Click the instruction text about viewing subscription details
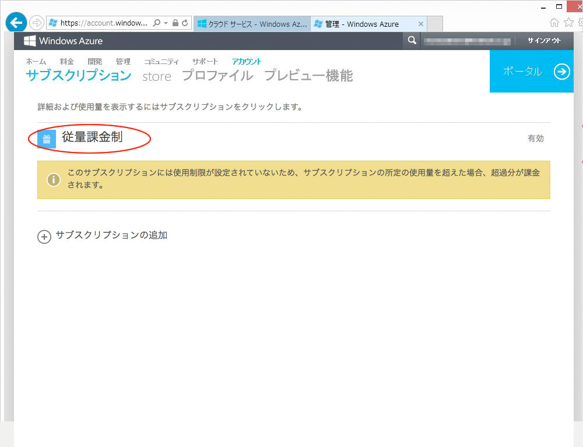The width and height of the screenshot is (583, 447). click(170, 107)
